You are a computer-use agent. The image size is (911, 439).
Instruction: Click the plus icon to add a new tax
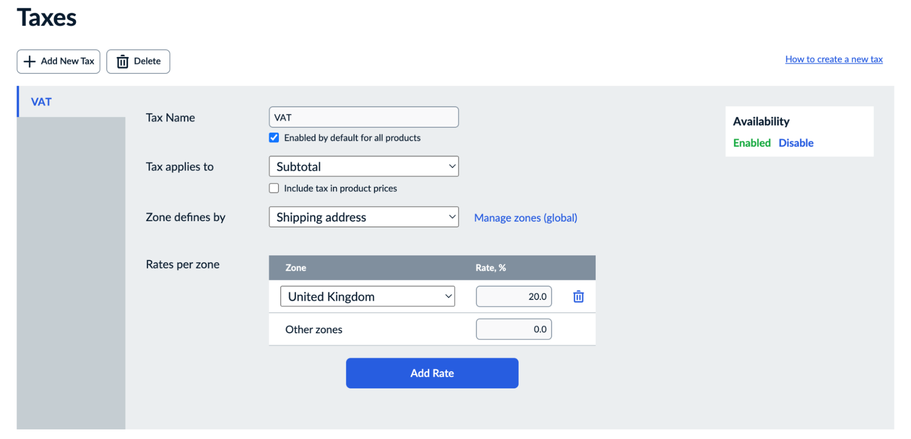[29, 61]
